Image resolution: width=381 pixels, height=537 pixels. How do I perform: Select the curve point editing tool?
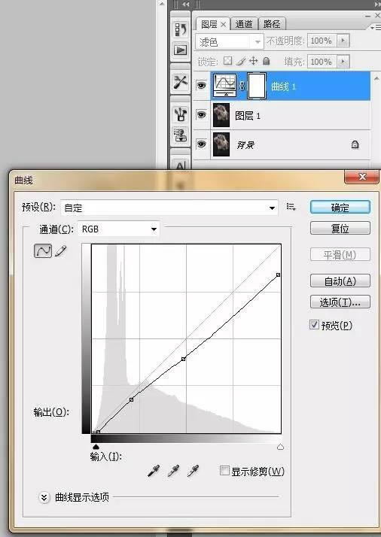pos(43,251)
